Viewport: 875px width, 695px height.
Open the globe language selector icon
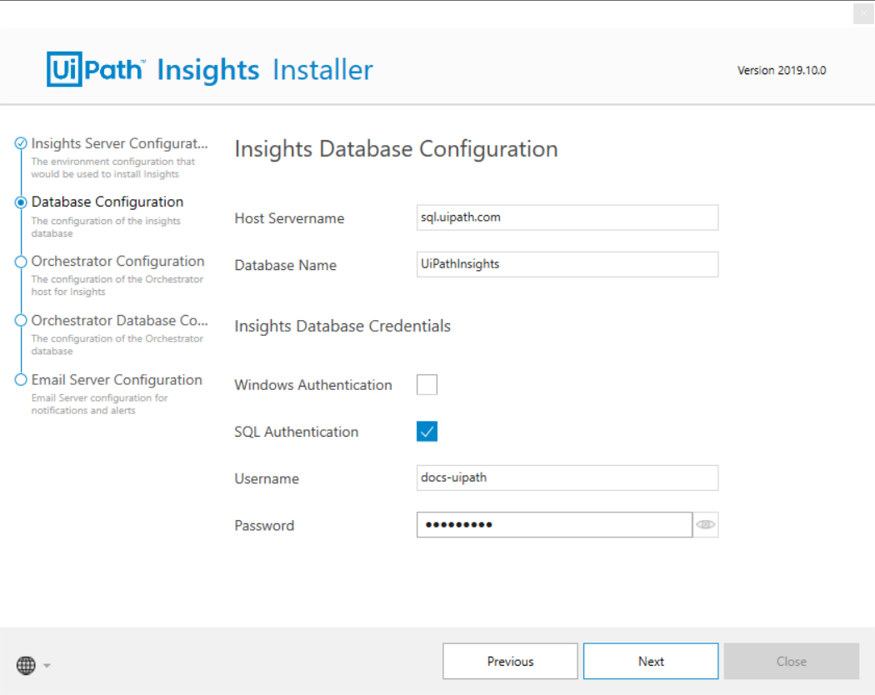26,665
